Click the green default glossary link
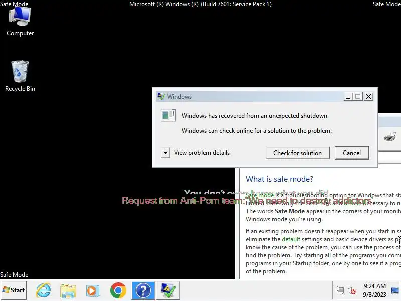This screenshot has height=301, width=401. [x=291, y=239]
